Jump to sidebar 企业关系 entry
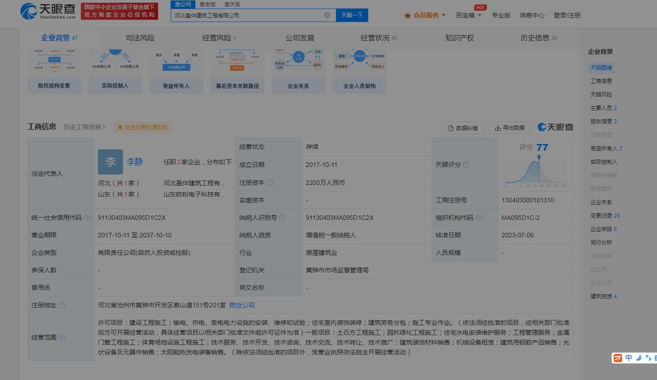 [x=601, y=202]
